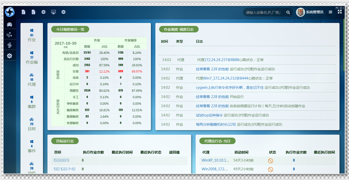Click the magnifier search icon
Screen dimensions: 349x180
(288, 12)
